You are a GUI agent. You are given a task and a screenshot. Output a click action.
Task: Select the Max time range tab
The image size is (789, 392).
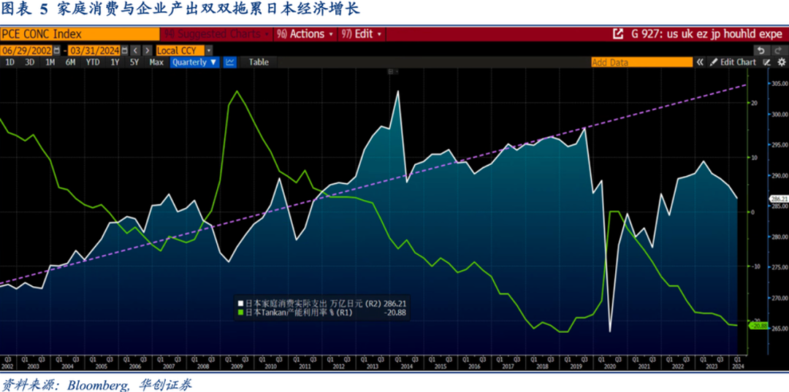click(x=156, y=62)
